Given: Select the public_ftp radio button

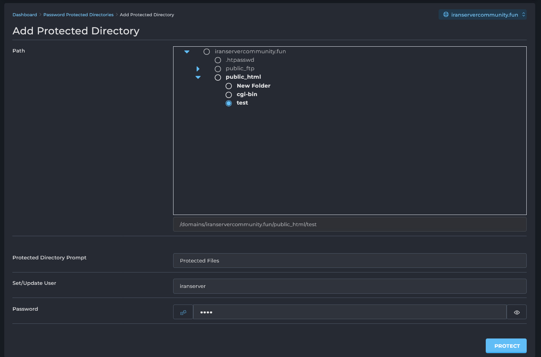Looking at the screenshot, I should (x=218, y=69).
